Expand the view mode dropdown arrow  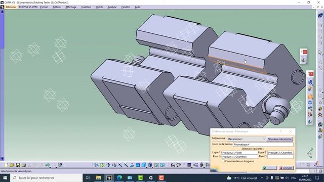pyautogui.click(x=153, y=167)
